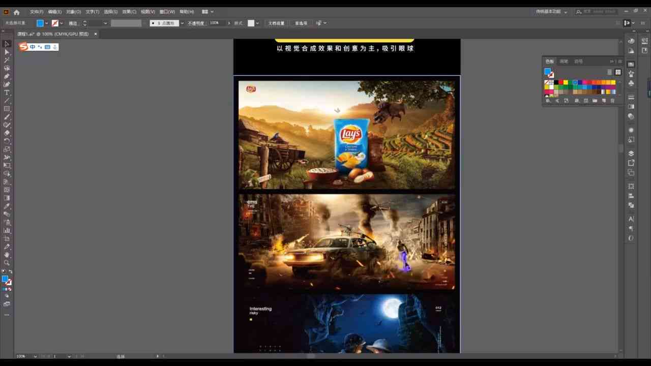Open workspace switcher dropdown

552,12
